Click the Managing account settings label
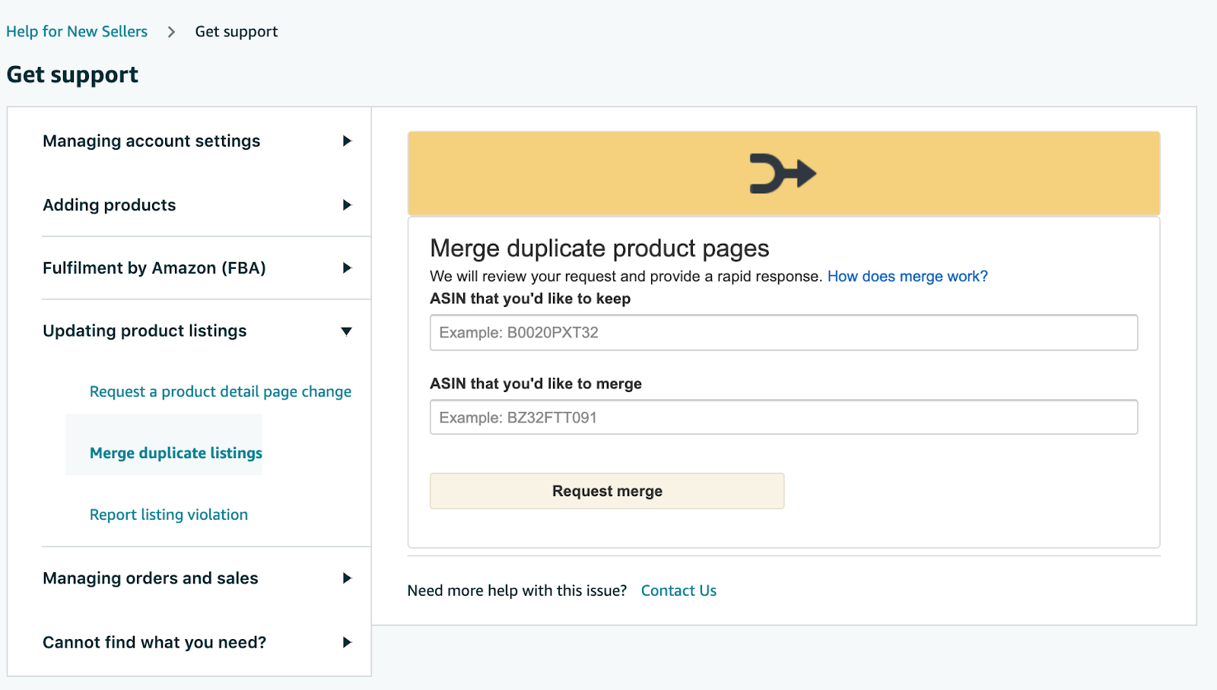The height and width of the screenshot is (690, 1217). coord(151,141)
